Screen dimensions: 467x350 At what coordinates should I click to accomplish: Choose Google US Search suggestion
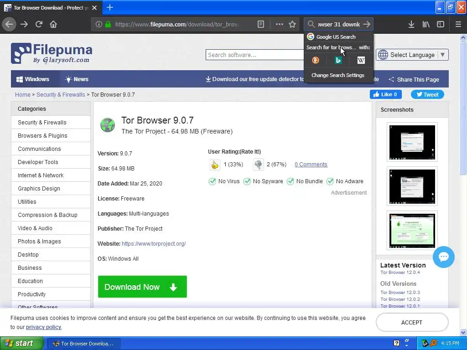click(x=339, y=36)
